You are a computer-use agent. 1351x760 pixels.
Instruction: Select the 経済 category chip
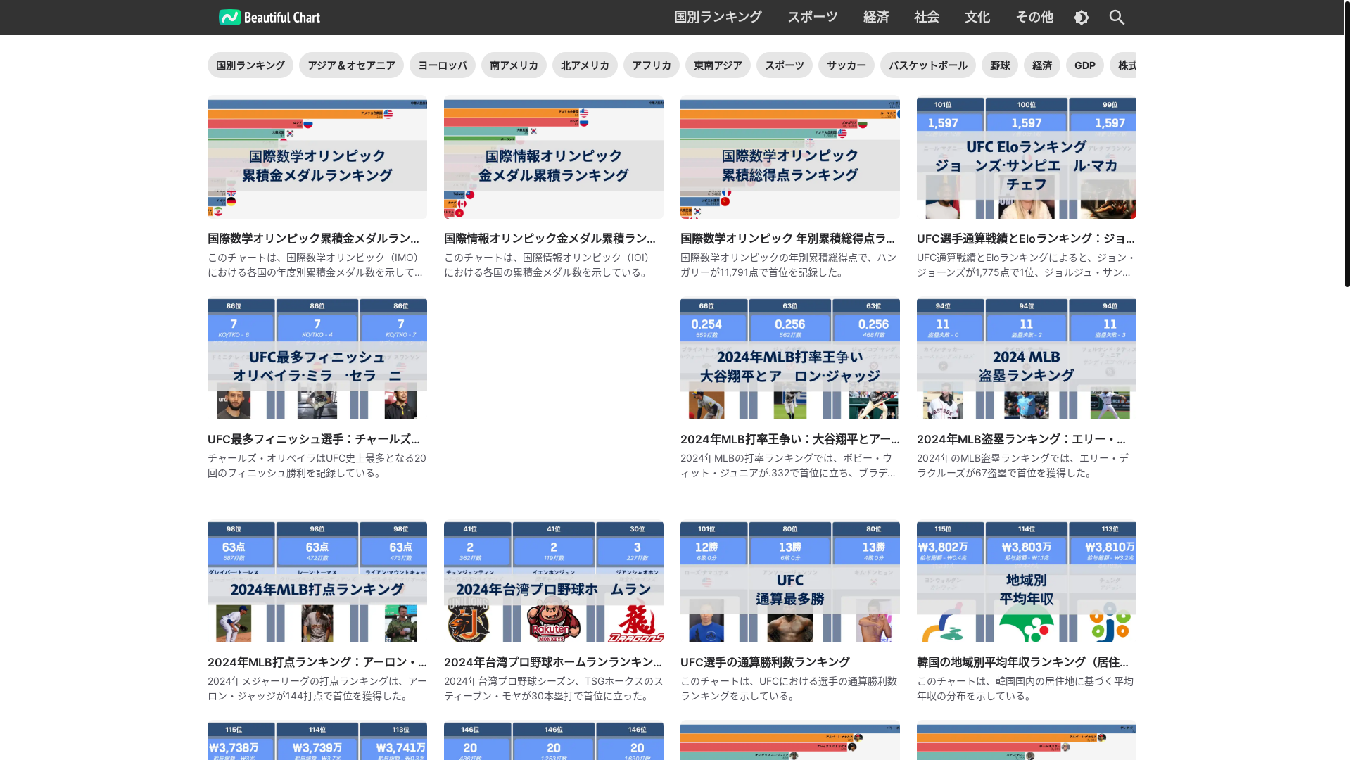pyautogui.click(x=1042, y=65)
